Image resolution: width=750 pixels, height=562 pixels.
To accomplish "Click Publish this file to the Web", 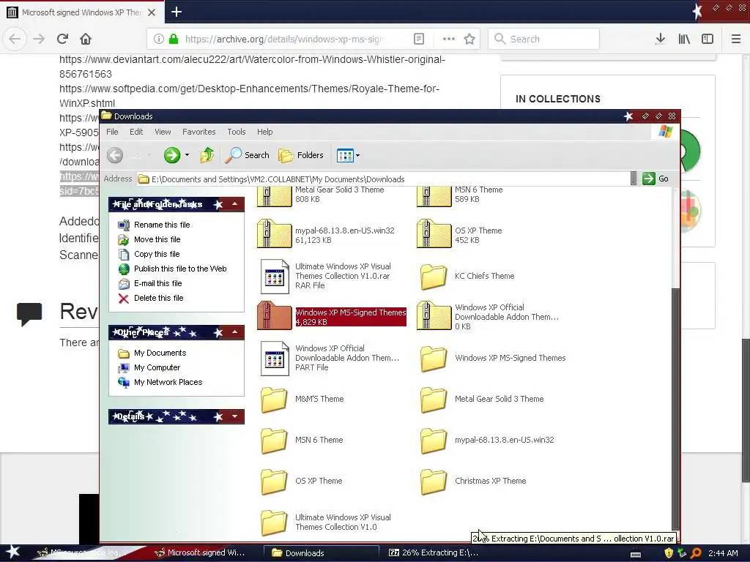I will 180,269.
